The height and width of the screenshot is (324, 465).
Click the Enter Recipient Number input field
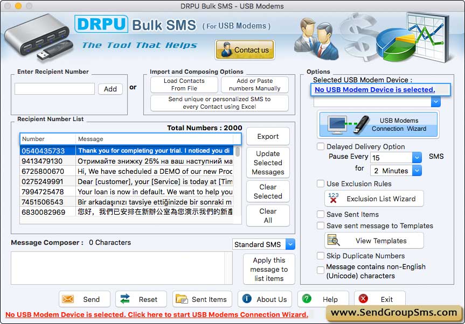(54, 89)
